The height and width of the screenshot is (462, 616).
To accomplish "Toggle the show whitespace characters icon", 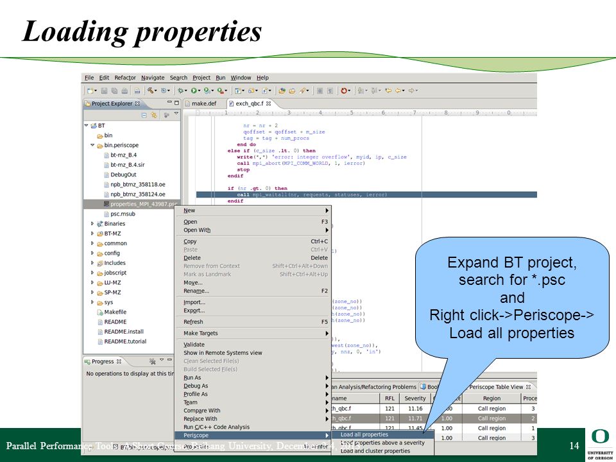I will (330, 90).
